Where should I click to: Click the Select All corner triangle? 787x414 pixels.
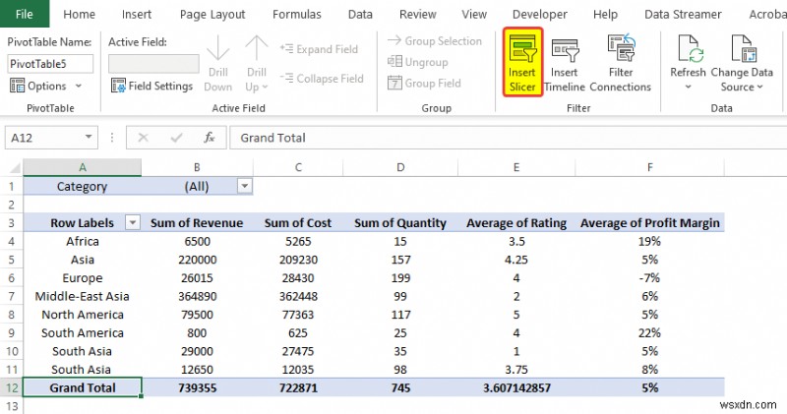pyautogui.click(x=15, y=167)
